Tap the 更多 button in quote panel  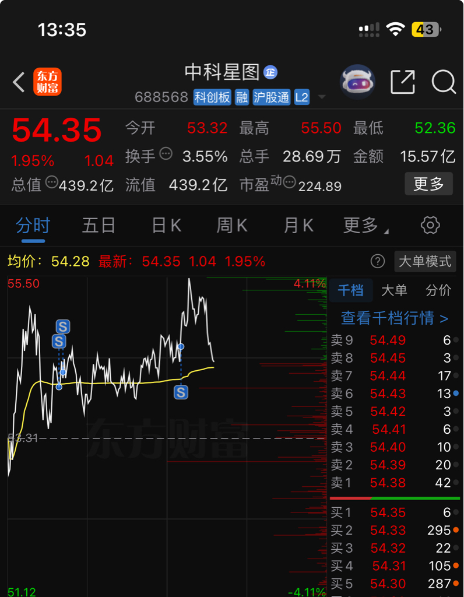(x=428, y=184)
